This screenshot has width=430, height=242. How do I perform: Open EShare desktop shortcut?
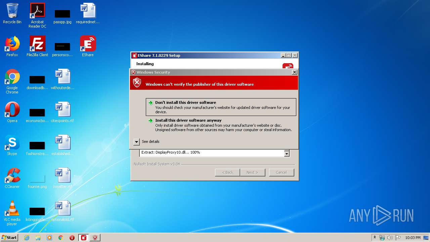[x=88, y=46]
